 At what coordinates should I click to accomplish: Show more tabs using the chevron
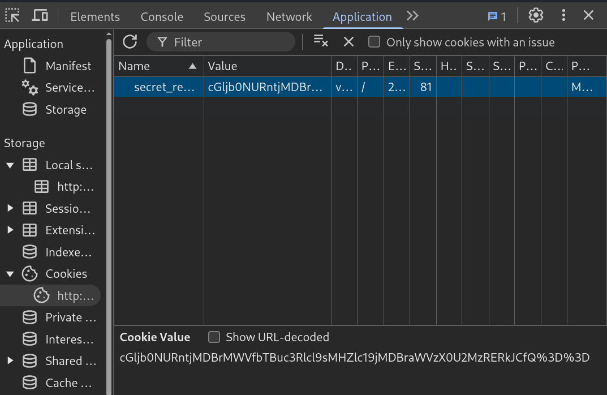(412, 16)
